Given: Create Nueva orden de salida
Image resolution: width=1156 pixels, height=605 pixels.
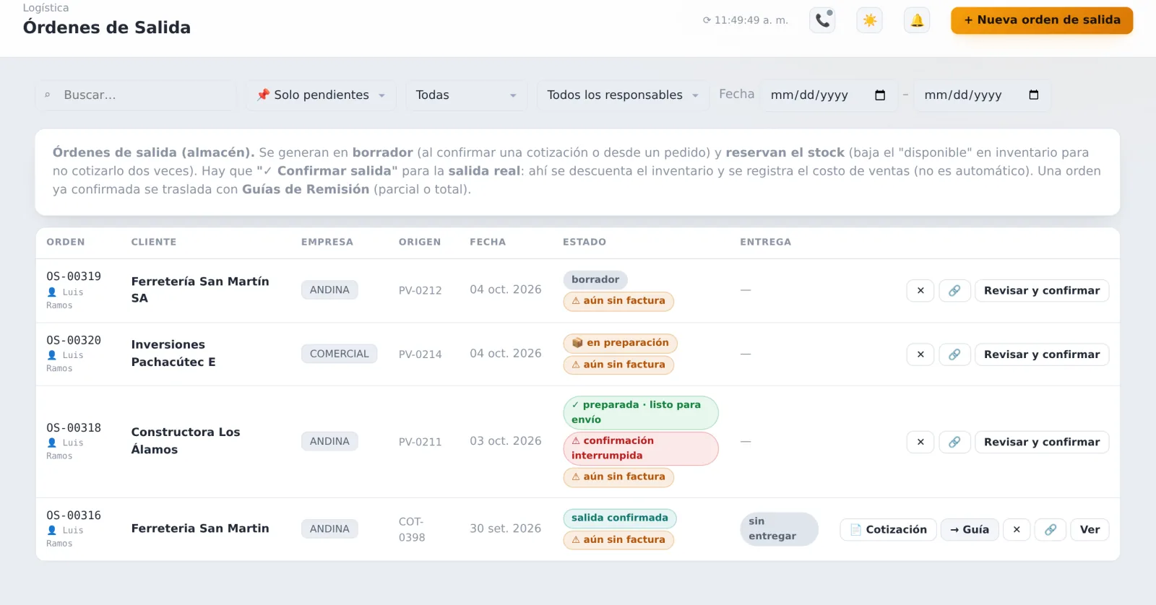Looking at the screenshot, I should (1042, 20).
